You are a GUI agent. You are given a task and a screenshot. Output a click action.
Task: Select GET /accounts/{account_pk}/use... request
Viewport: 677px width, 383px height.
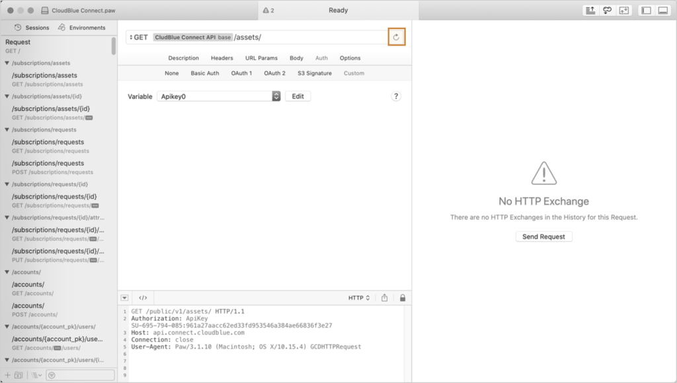(x=59, y=343)
